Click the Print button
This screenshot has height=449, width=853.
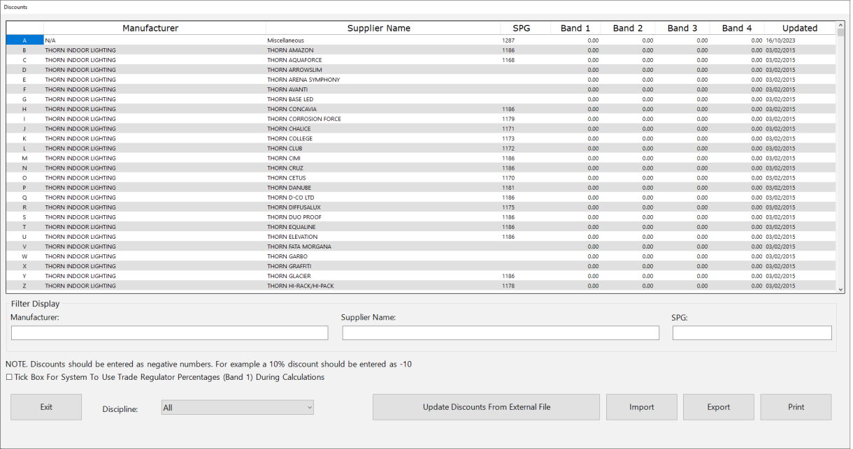tap(795, 406)
